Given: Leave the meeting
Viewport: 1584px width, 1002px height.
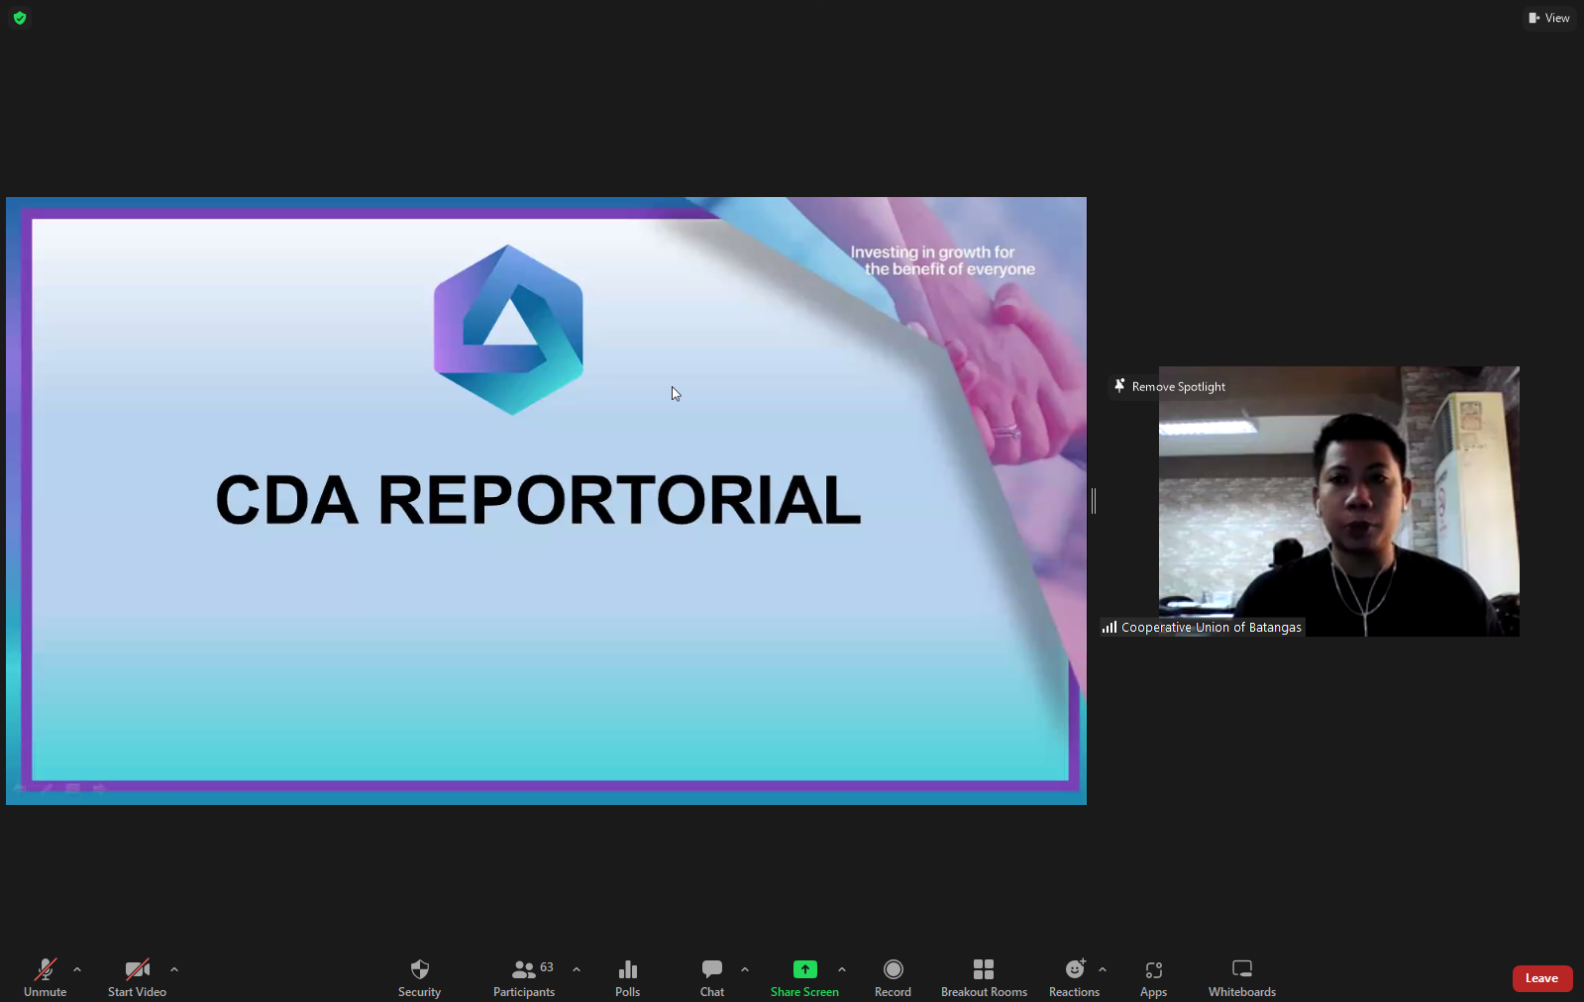Looking at the screenshot, I should (x=1542, y=978).
